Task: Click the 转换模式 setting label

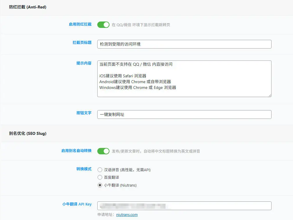Action: point(84,170)
